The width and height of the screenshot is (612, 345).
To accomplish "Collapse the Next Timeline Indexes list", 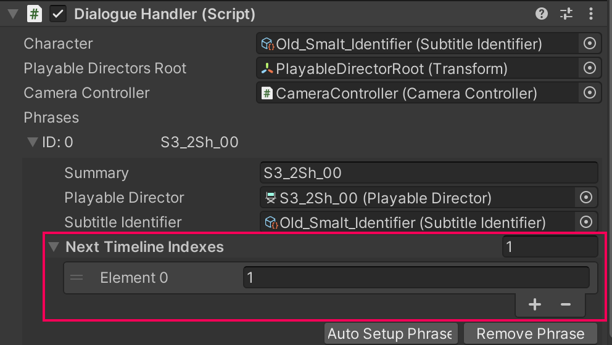I will click(x=54, y=247).
